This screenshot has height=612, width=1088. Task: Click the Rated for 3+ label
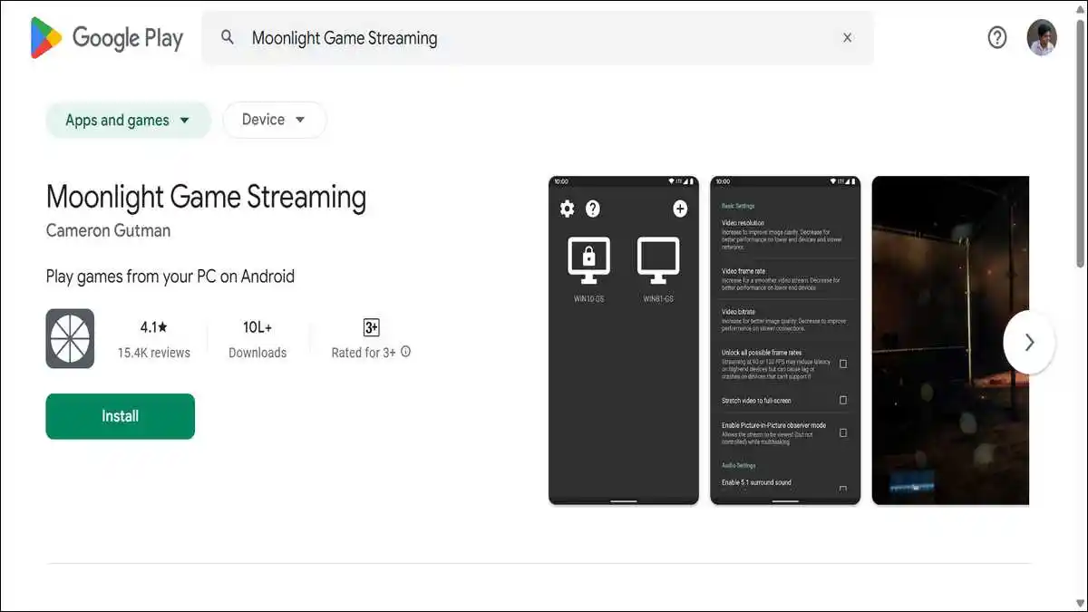(364, 353)
